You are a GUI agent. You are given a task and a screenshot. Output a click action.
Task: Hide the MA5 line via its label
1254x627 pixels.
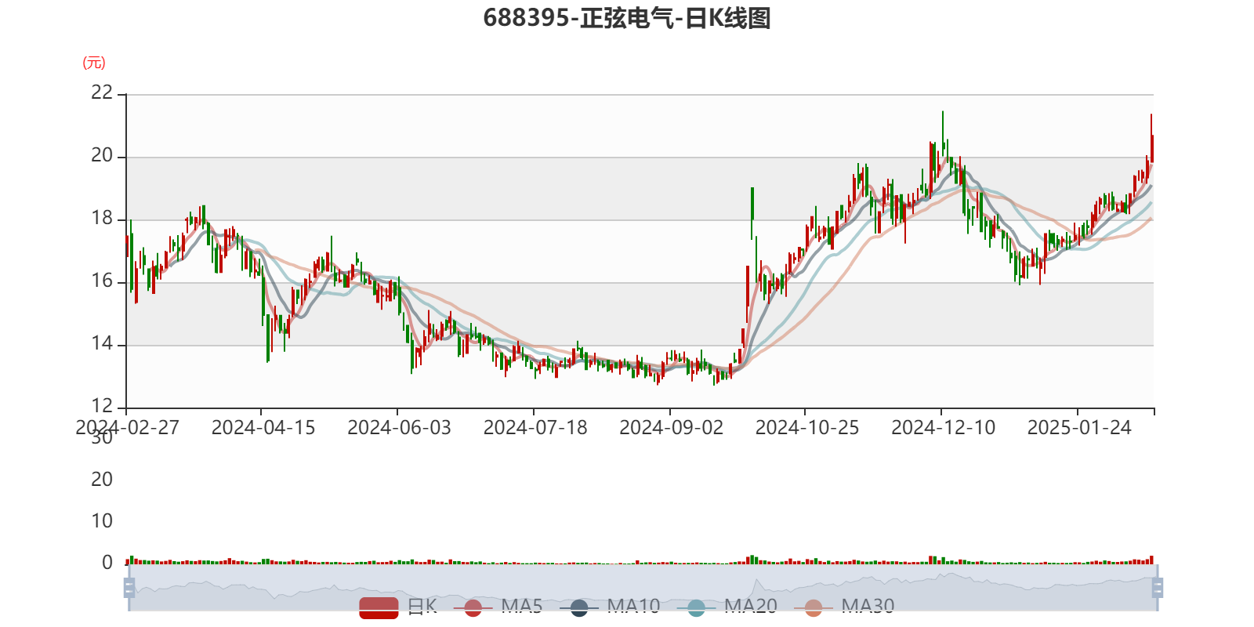522,606
